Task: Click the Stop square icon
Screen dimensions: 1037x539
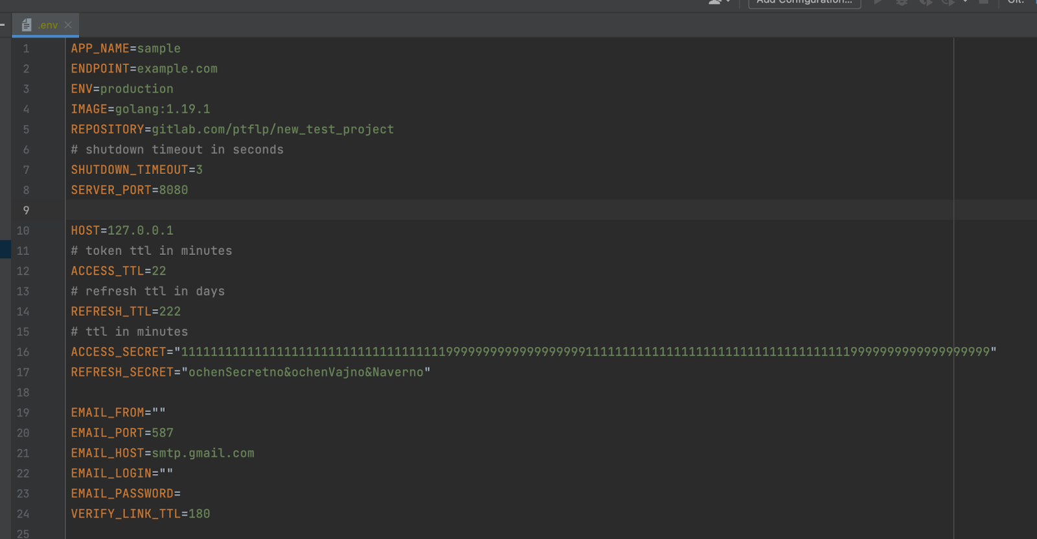Action: coord(983,2)
